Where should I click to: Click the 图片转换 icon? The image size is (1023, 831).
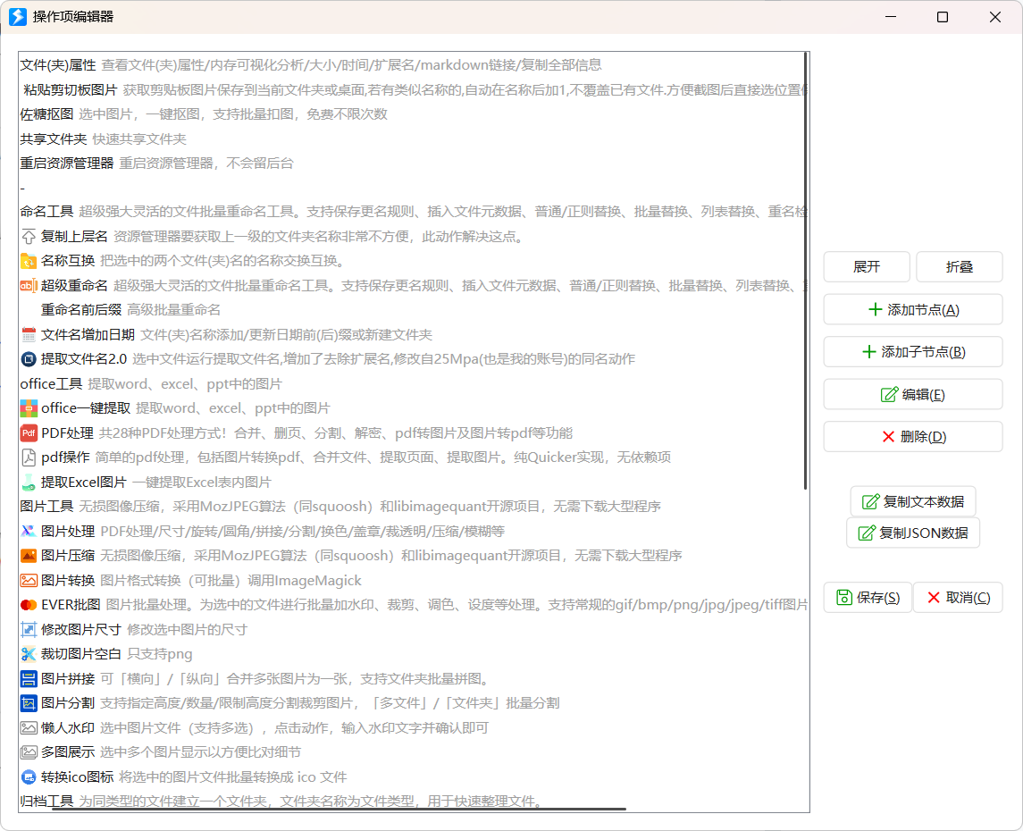[29, 581]
